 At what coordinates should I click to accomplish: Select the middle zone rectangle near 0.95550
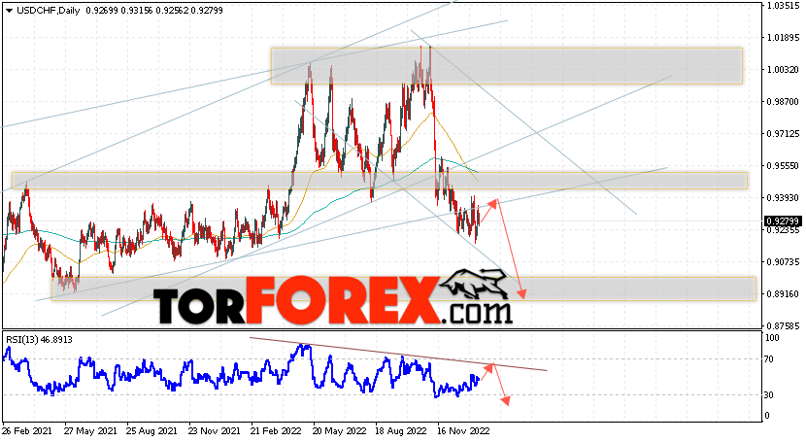pyautogui.click(x=380, y=181)
